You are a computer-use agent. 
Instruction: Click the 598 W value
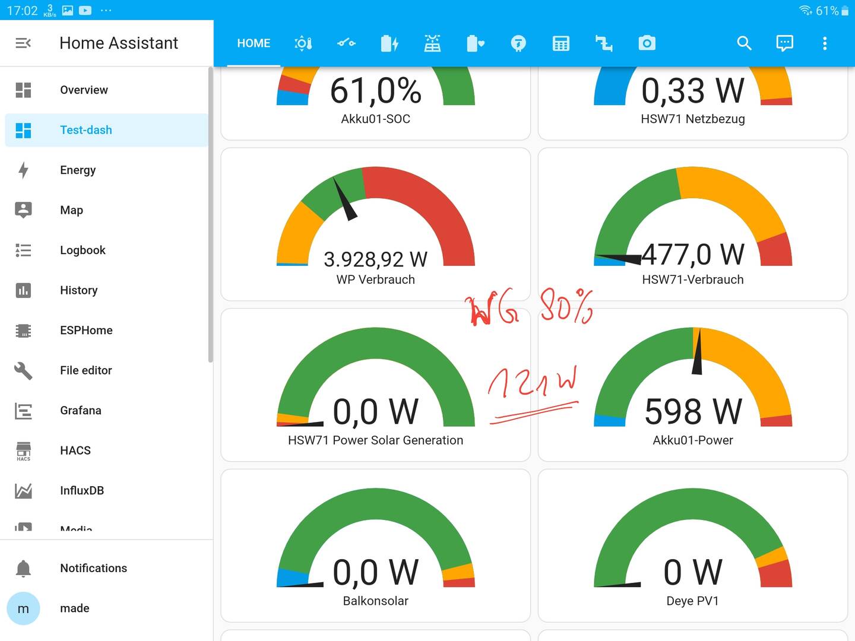click(x=693, y=411)
